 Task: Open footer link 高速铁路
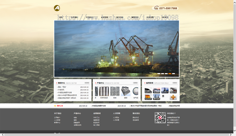tap(96, 120)
